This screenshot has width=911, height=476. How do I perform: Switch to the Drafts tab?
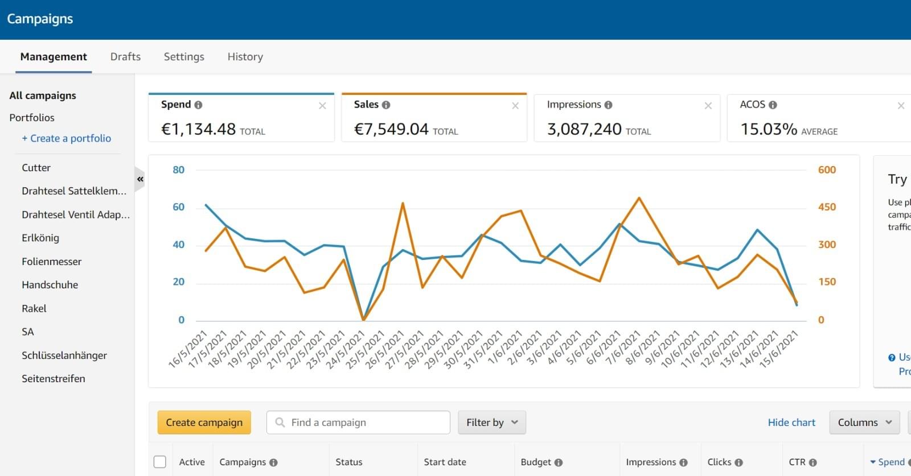(x=125, y=57)
